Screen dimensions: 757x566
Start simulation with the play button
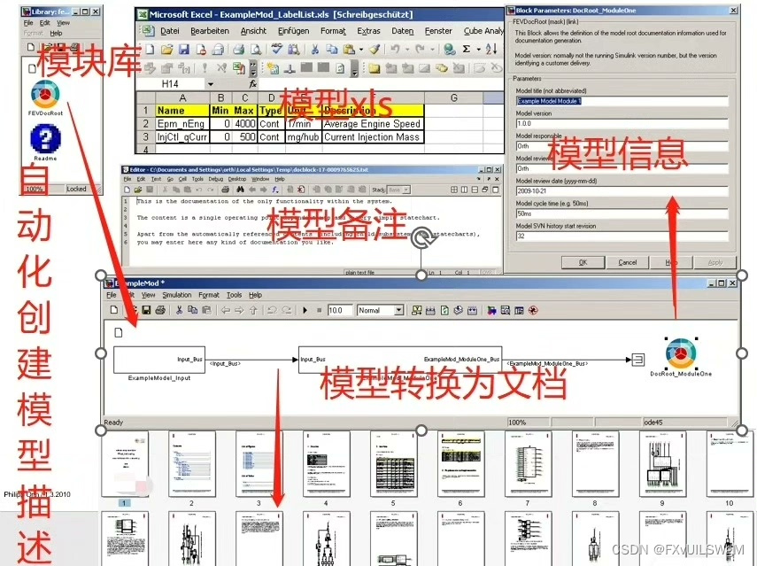tap(305, 311)
